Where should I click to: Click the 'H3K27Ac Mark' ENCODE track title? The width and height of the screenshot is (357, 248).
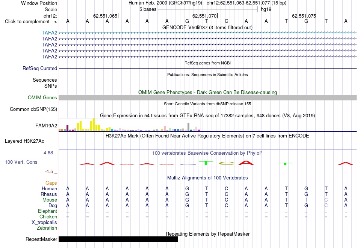(x=207, y=136)
